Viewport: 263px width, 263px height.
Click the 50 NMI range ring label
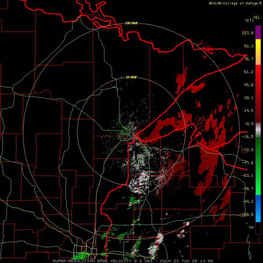[131, 77]
